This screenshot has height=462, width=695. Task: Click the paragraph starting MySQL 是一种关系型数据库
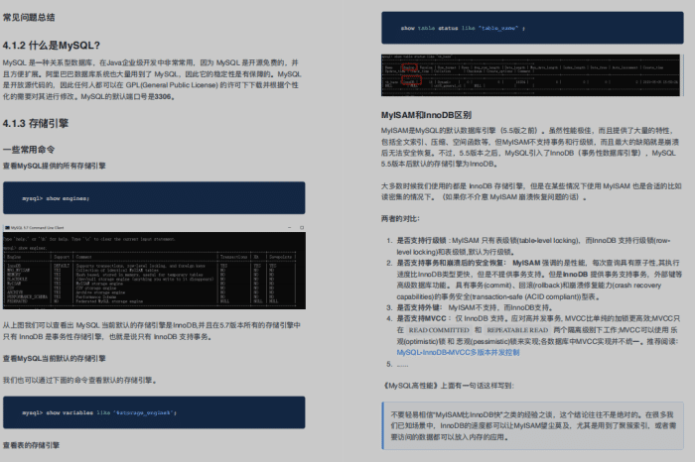(x=152, y=79)
